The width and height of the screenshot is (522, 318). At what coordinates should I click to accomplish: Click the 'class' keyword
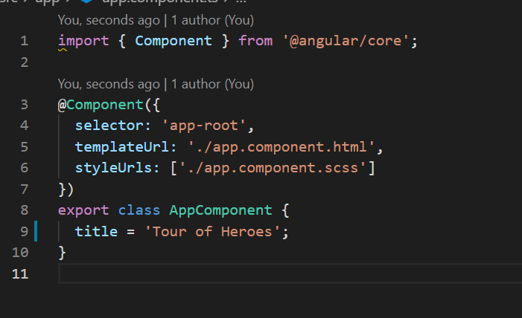(x=139, y=211)
